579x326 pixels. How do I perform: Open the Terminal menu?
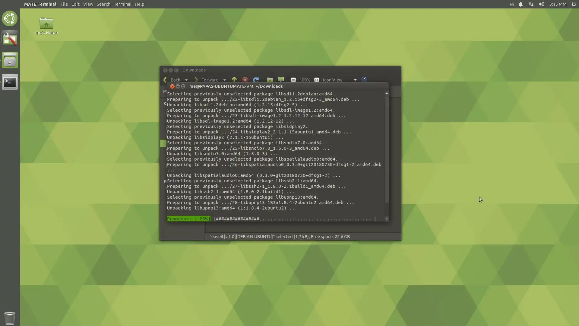click(122, 4)
